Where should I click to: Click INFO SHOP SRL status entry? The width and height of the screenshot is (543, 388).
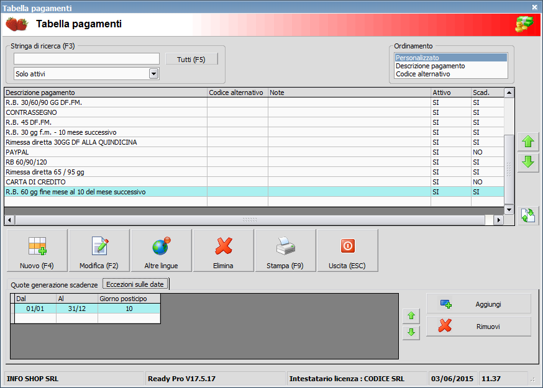tap(74, 379)
